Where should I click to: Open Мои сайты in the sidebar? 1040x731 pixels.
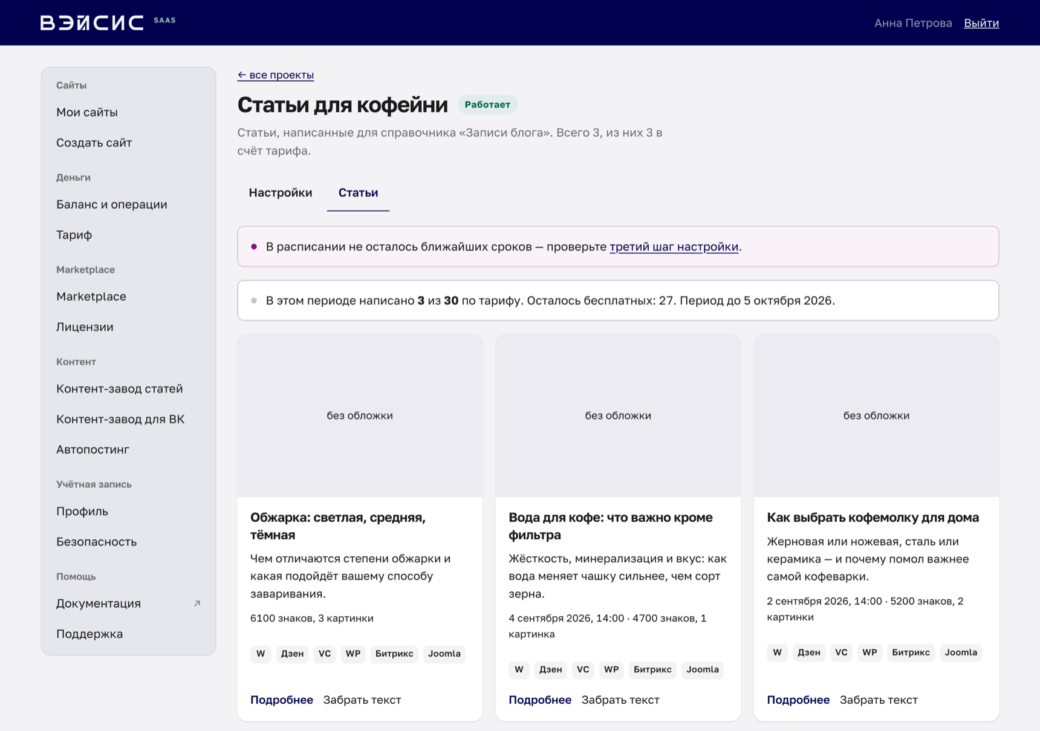pos(128,112)
